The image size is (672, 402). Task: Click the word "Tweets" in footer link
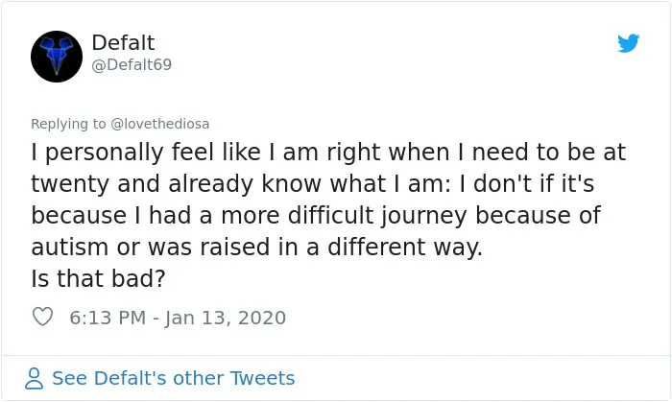(x=262, y=378)
